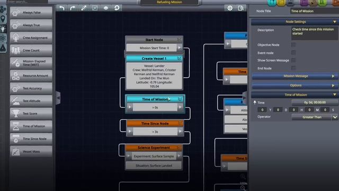Screen dimensions: 339x191
Task: Add an Always False node
Action: tap(31, 13)
